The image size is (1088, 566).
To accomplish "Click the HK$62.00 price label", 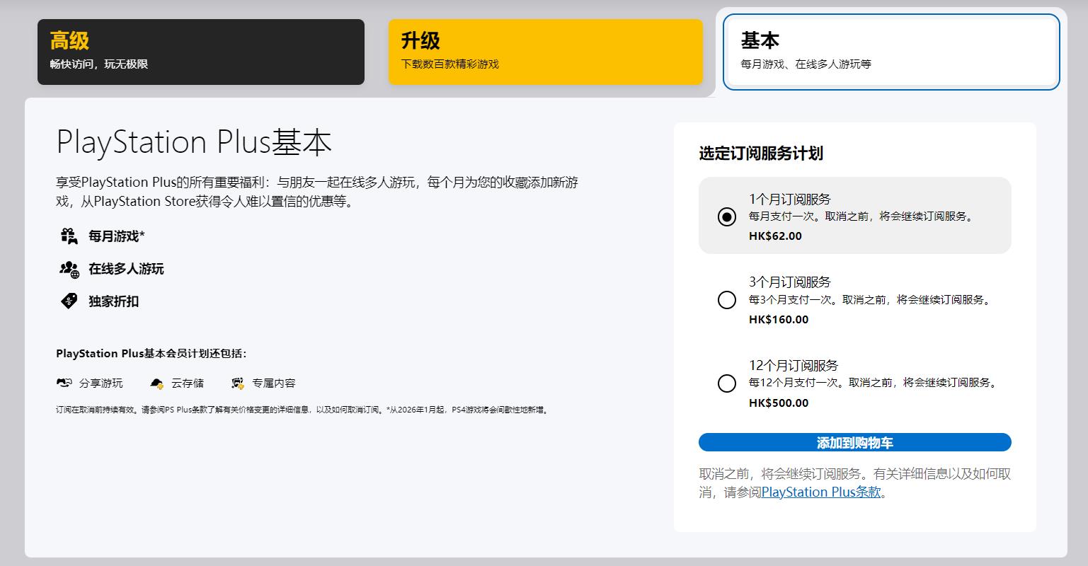I will [x=775, y=236].
